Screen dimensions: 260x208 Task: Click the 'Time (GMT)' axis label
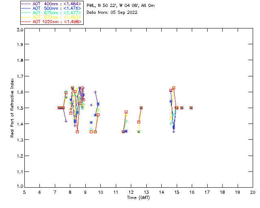point(139,198)
